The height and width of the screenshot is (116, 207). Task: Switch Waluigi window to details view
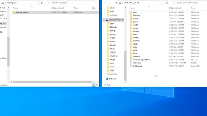[93, 85]
